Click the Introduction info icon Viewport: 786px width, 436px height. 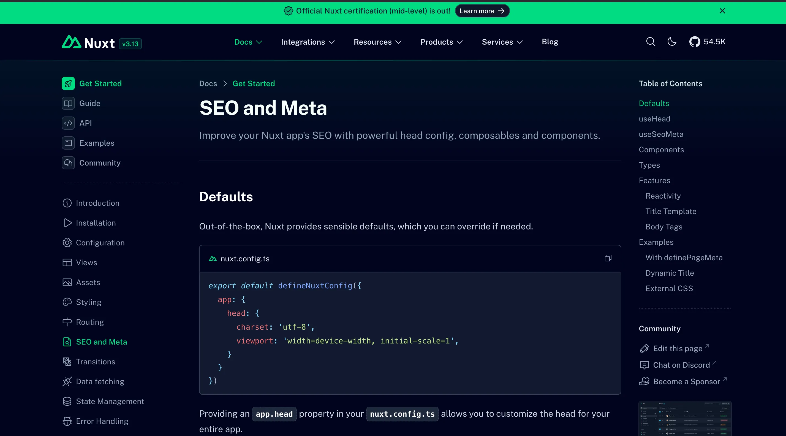tap(67, 203)
